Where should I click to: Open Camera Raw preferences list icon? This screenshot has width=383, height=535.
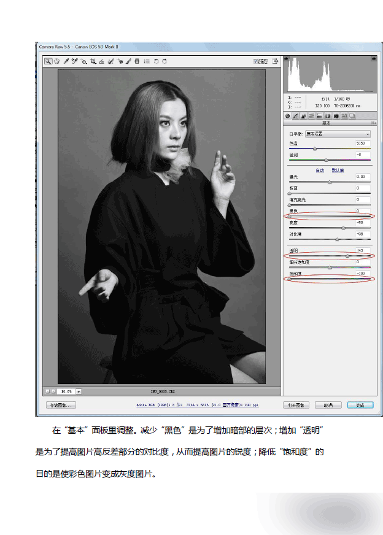pos(147,61)
